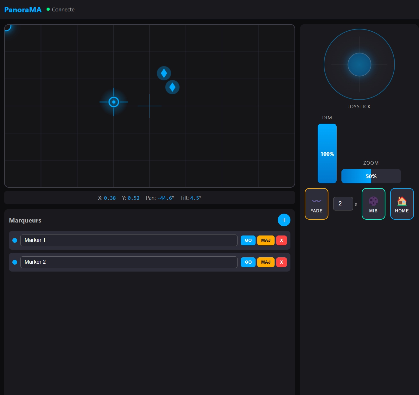Click the Marker 2 name field
Viewport: 419px width, 395px height.
pyautogui.click(x=129, y=262)
